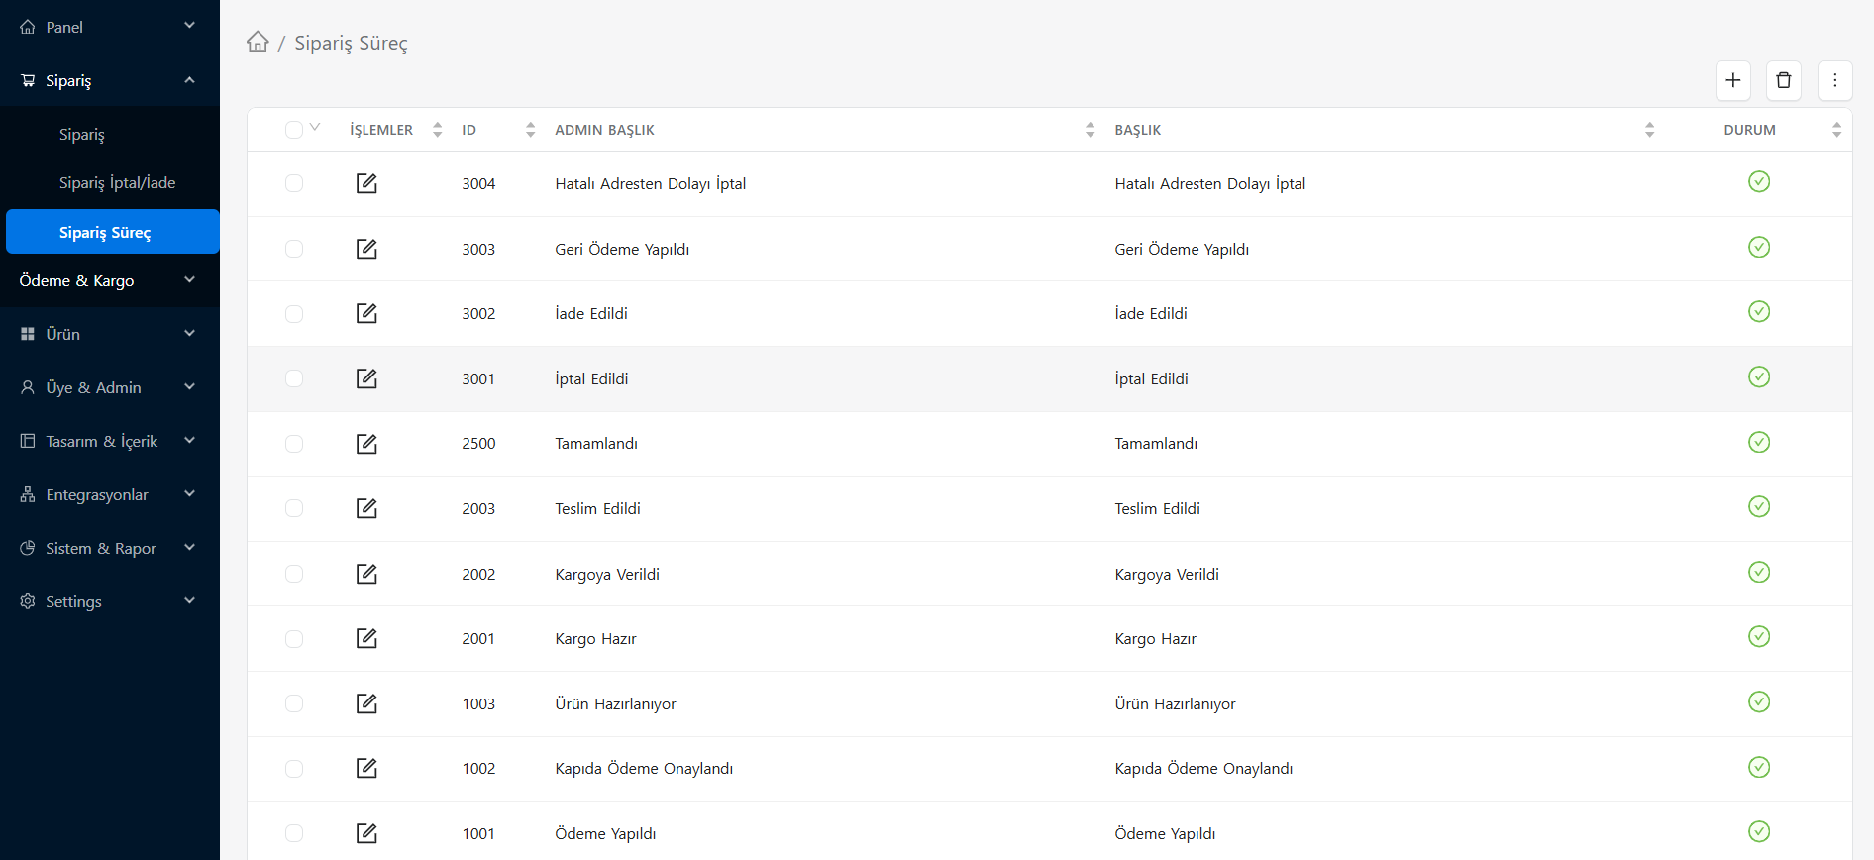Toggle status check icon for row 3003
Screen dimensions: 1874x860
click(x=1759, y=247)
